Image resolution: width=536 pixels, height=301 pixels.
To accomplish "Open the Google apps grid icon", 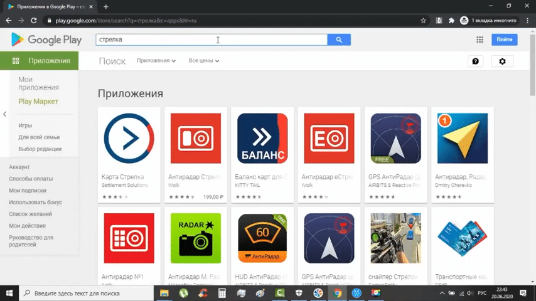I will pyautogui.click(x=480, y=40).
